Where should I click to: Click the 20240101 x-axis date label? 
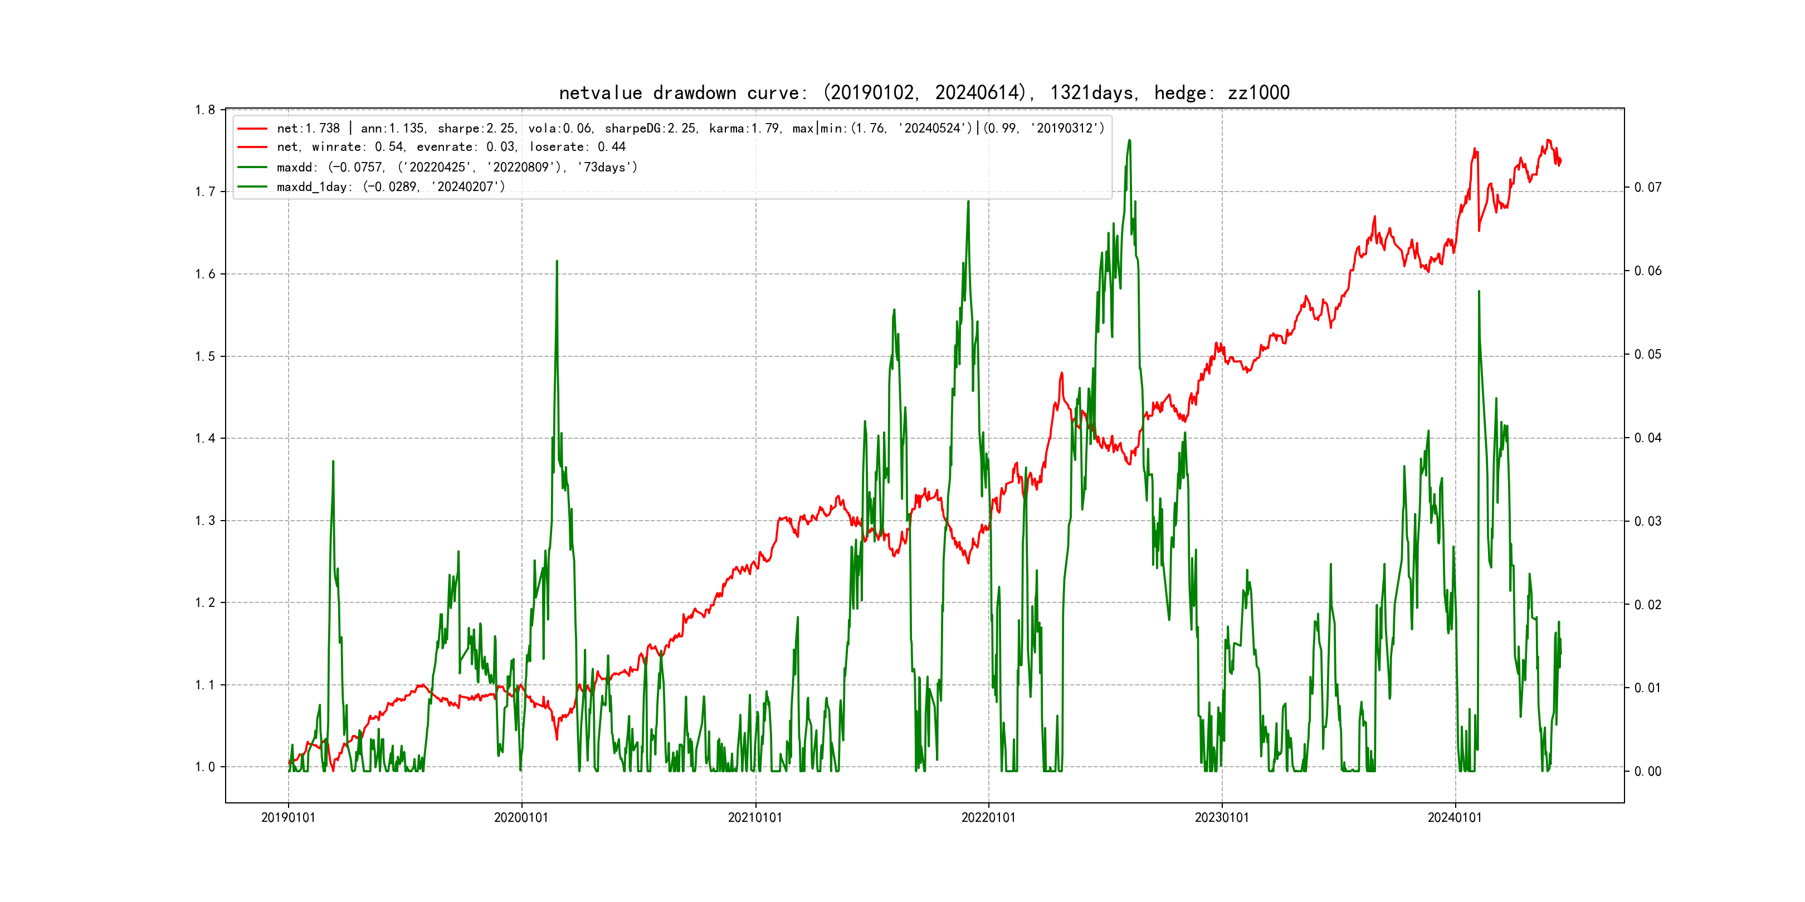[x=1455, y=818]
